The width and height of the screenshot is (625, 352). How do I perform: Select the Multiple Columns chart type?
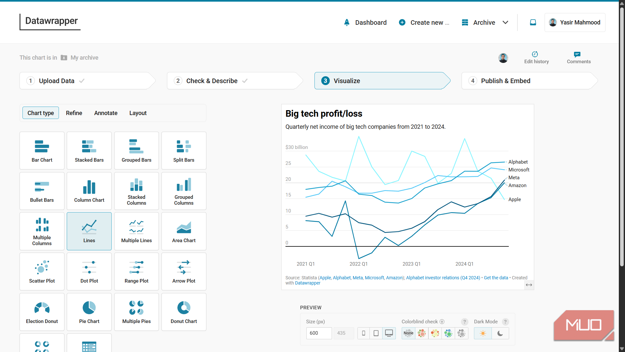pyautogui.click(x=42, y=231)
